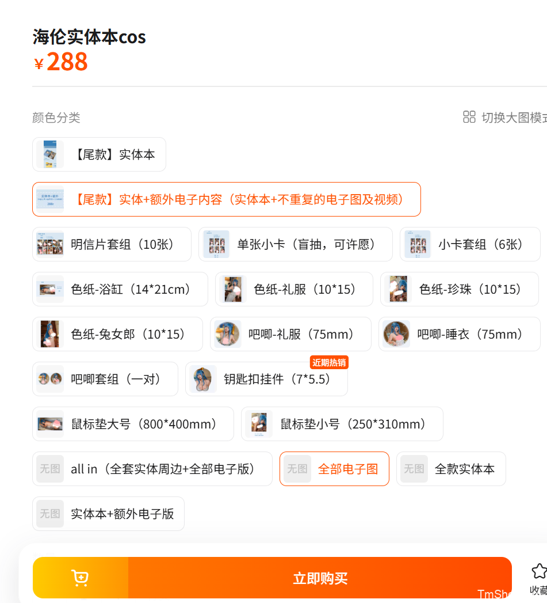Switch to large image mode grid icon
This screenshot has width=547, height=603.
(x=469, y=117)
